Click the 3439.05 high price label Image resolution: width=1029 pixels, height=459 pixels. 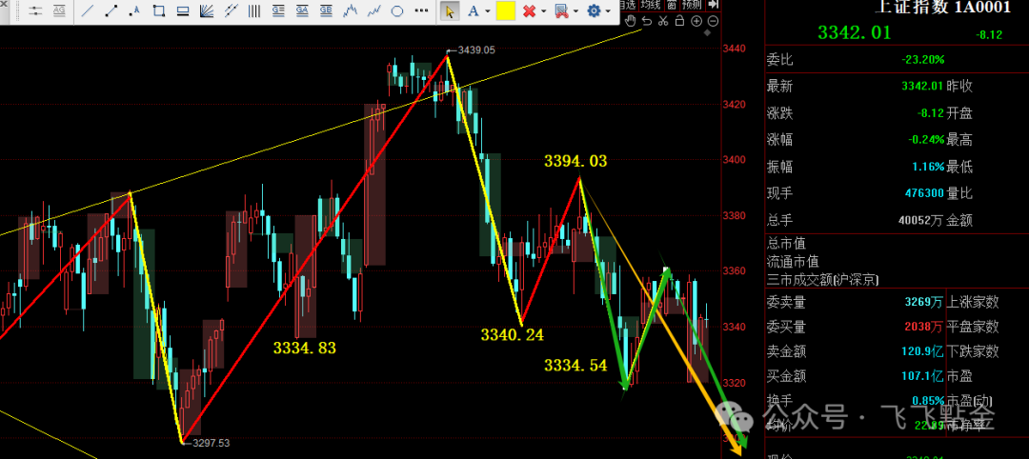pos(475,50)
